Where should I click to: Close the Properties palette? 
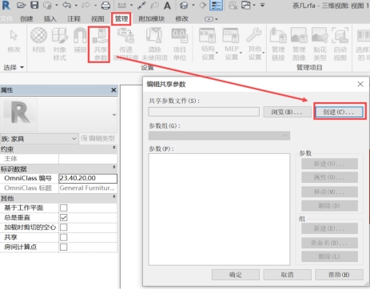click(113, 90)
